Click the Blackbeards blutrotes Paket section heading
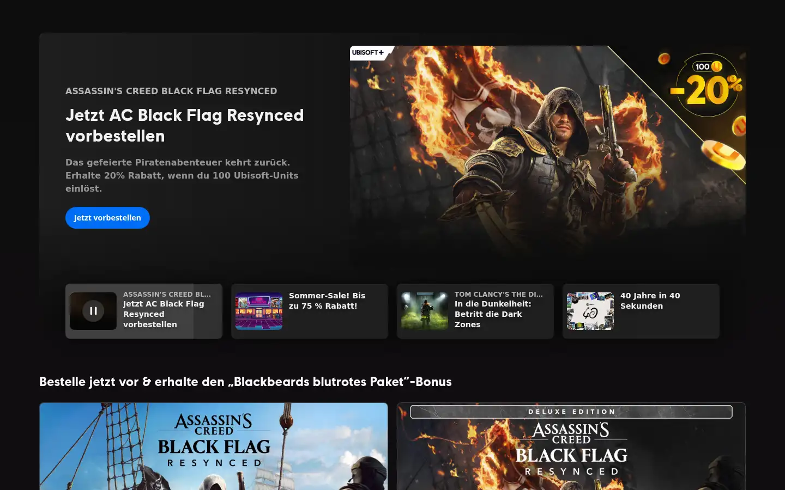Screen dimensions: 785x490 (x=245, y=382)
